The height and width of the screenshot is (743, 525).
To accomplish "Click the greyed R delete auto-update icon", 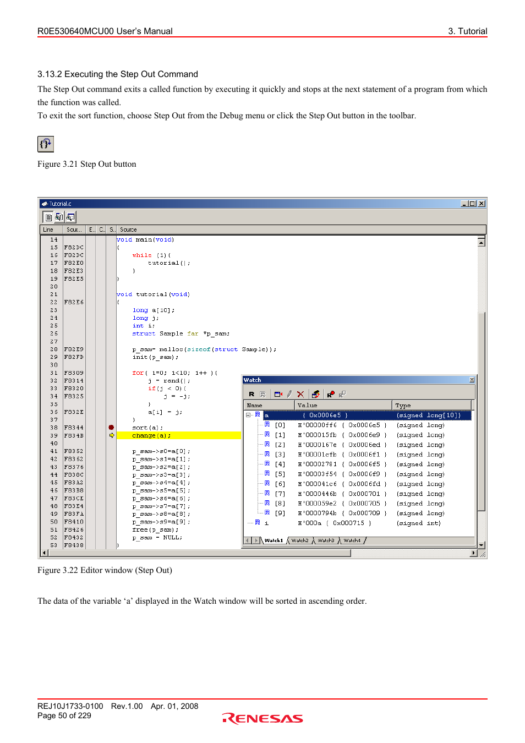I will [262, 394].
